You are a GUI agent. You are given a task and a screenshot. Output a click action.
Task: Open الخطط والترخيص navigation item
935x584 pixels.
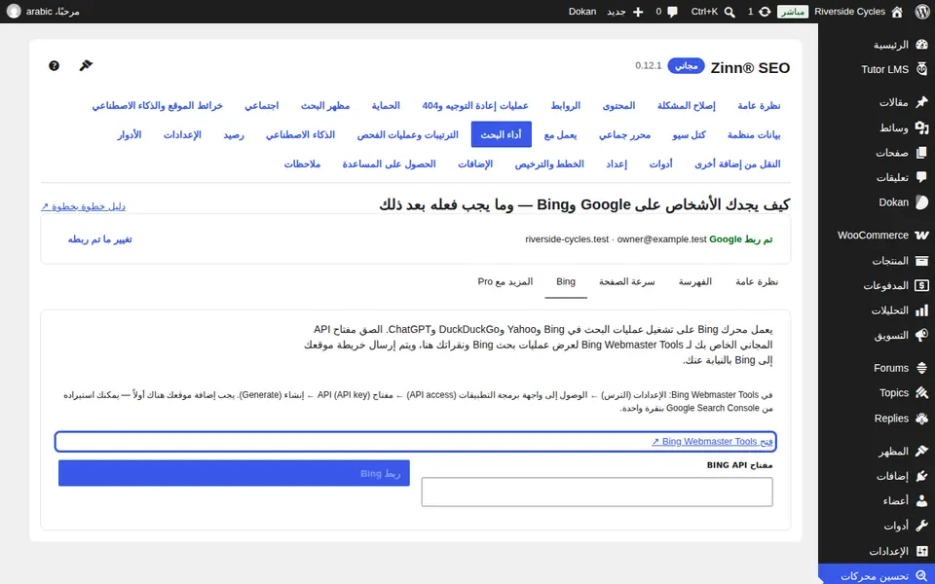(549, 164)
